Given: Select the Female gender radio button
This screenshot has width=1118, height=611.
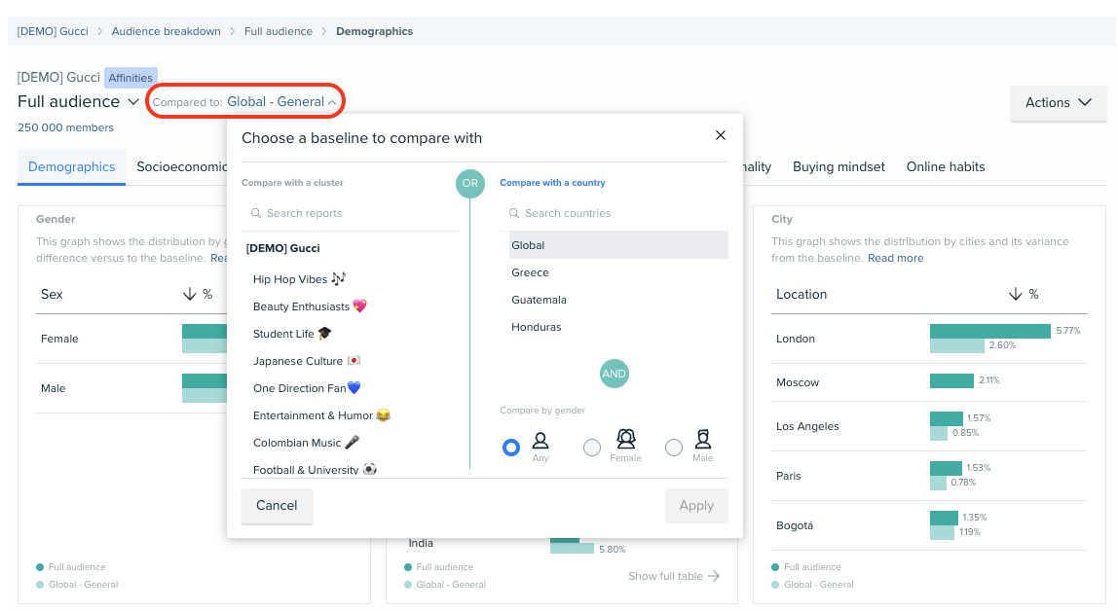Looking at the screenshot, I should [x=592, y=448].
